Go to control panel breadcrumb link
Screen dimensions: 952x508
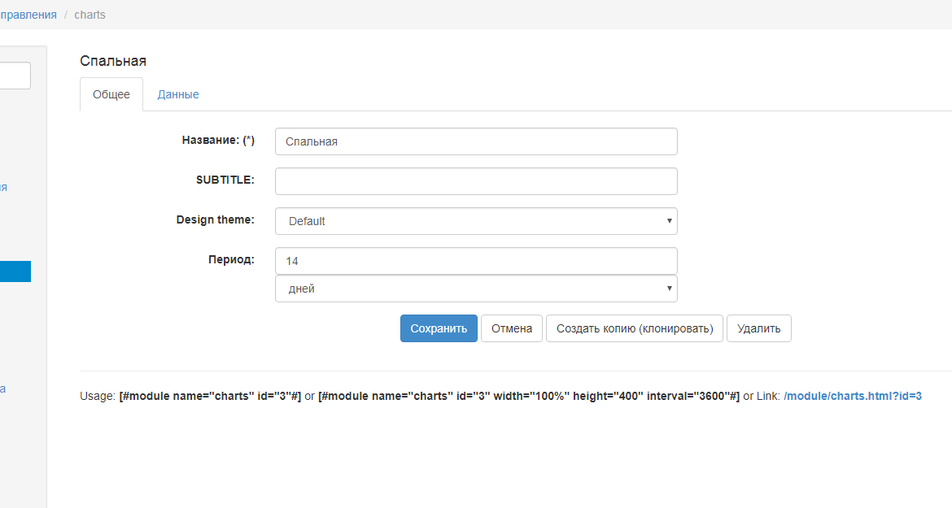28,15
